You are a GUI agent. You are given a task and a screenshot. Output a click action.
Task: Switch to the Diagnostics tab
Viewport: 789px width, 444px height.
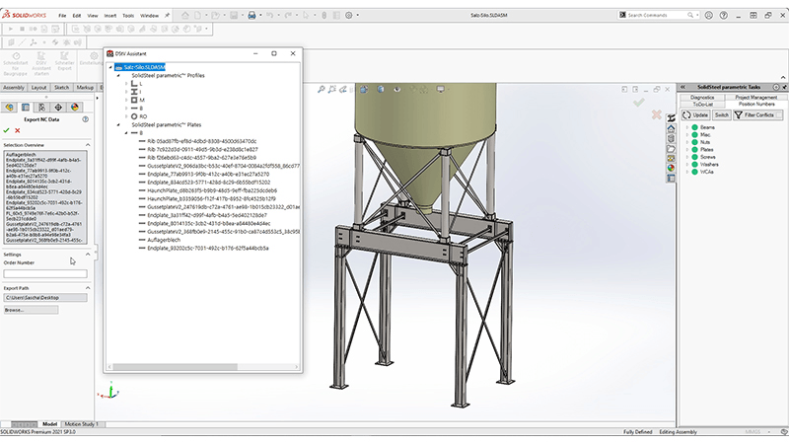[702, 97]
